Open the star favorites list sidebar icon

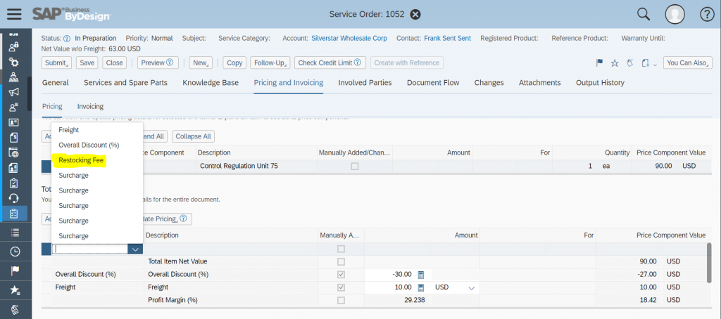point(15,289)
